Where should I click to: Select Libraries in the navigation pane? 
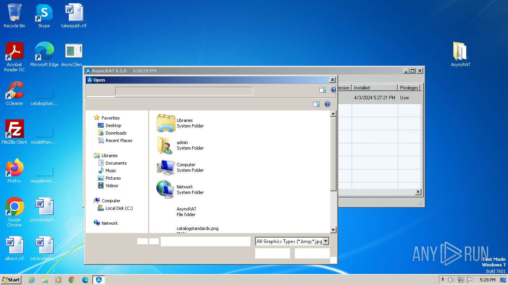click(106, 156)
